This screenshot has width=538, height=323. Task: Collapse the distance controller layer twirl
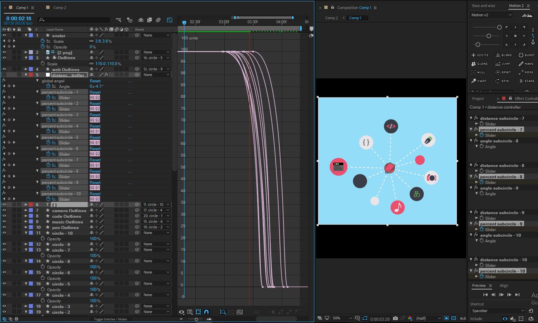26,75
